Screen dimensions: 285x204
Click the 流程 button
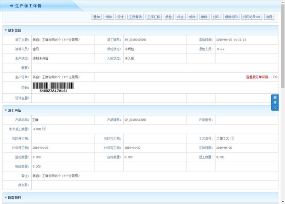pyautogui.click(x=269, y=17)
